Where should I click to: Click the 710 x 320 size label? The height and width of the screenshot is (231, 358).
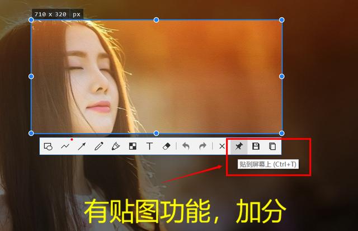point(50,15)
